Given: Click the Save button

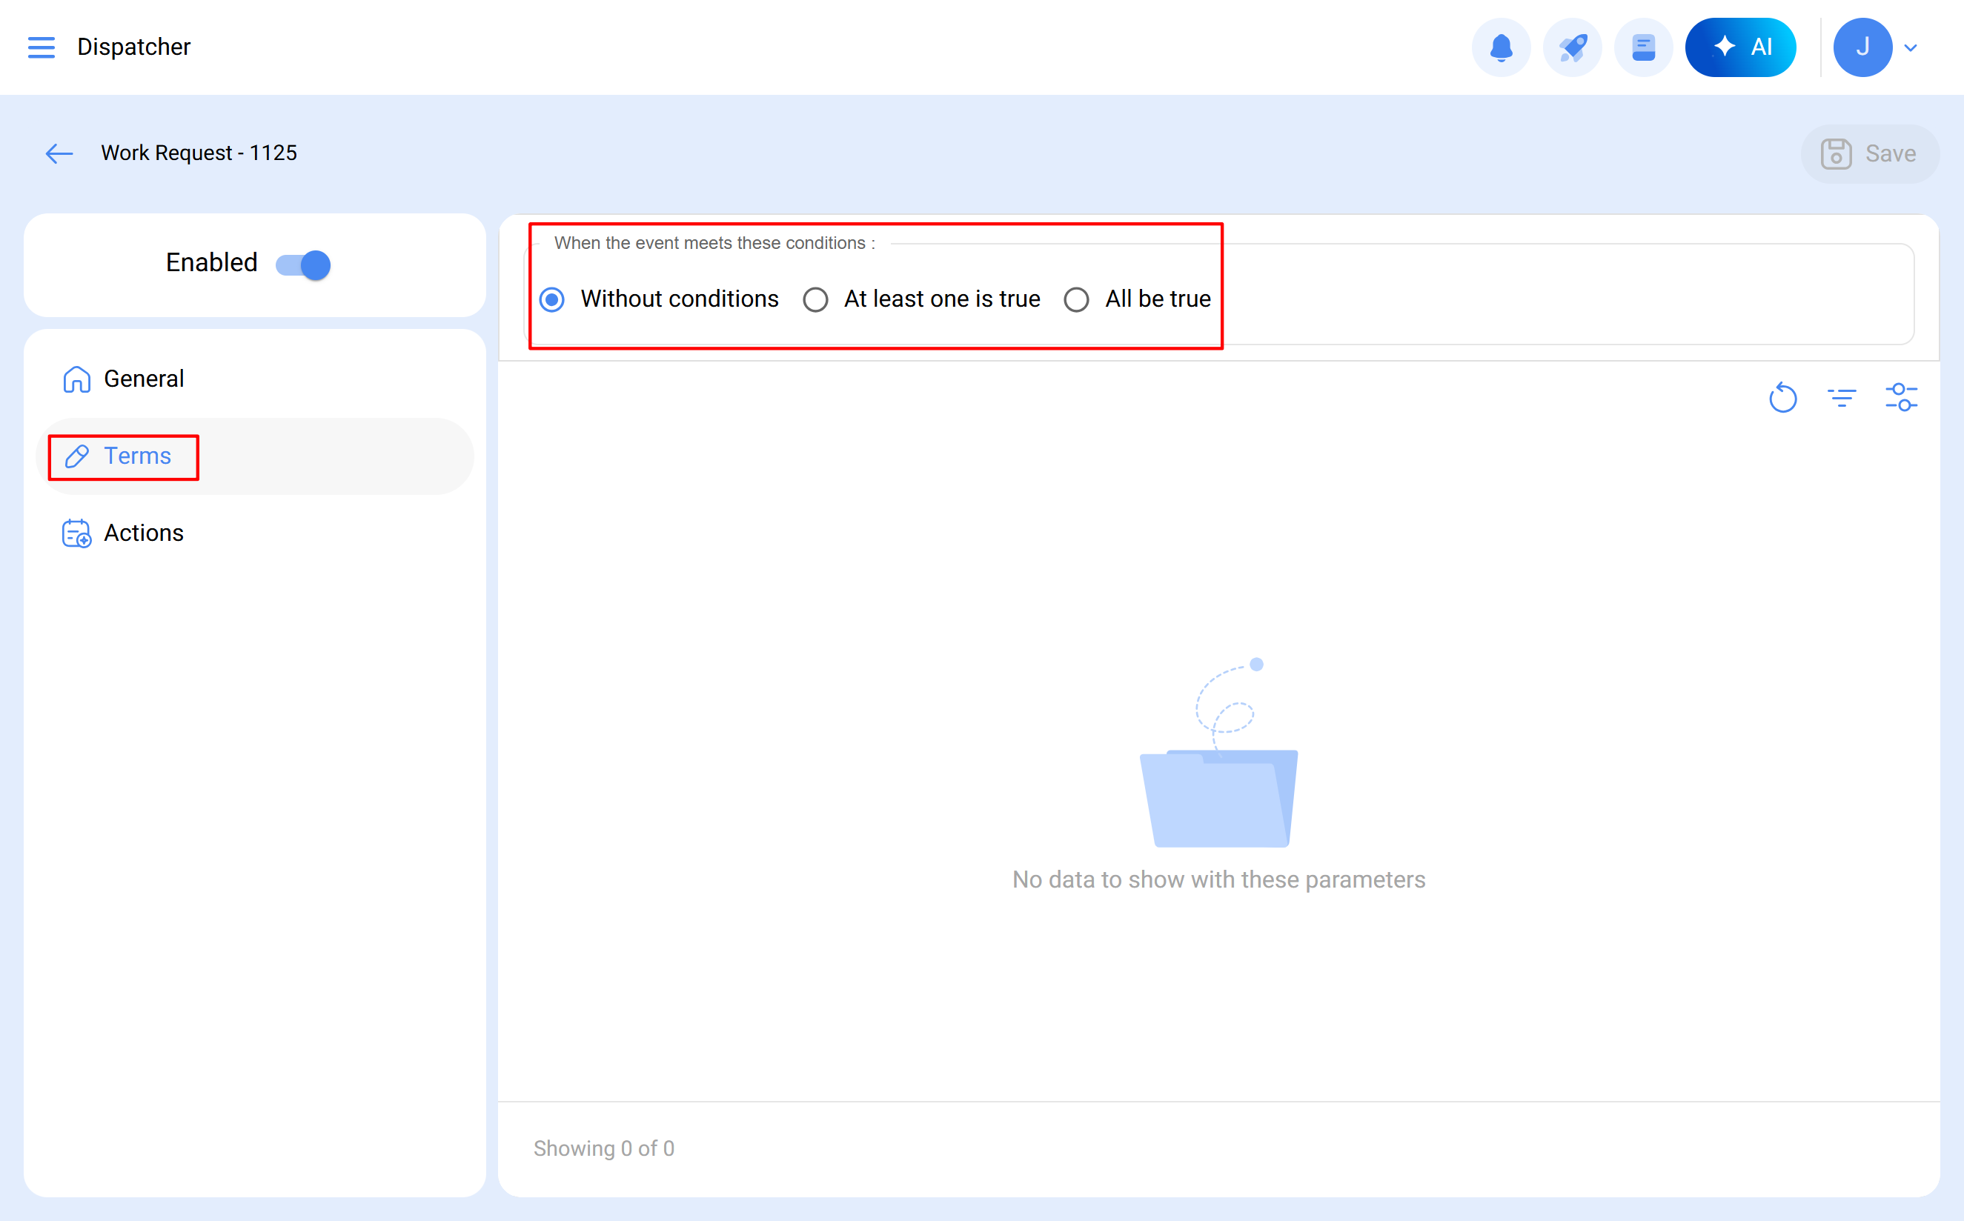Looking at the screenshot, I should point(1868,153).
